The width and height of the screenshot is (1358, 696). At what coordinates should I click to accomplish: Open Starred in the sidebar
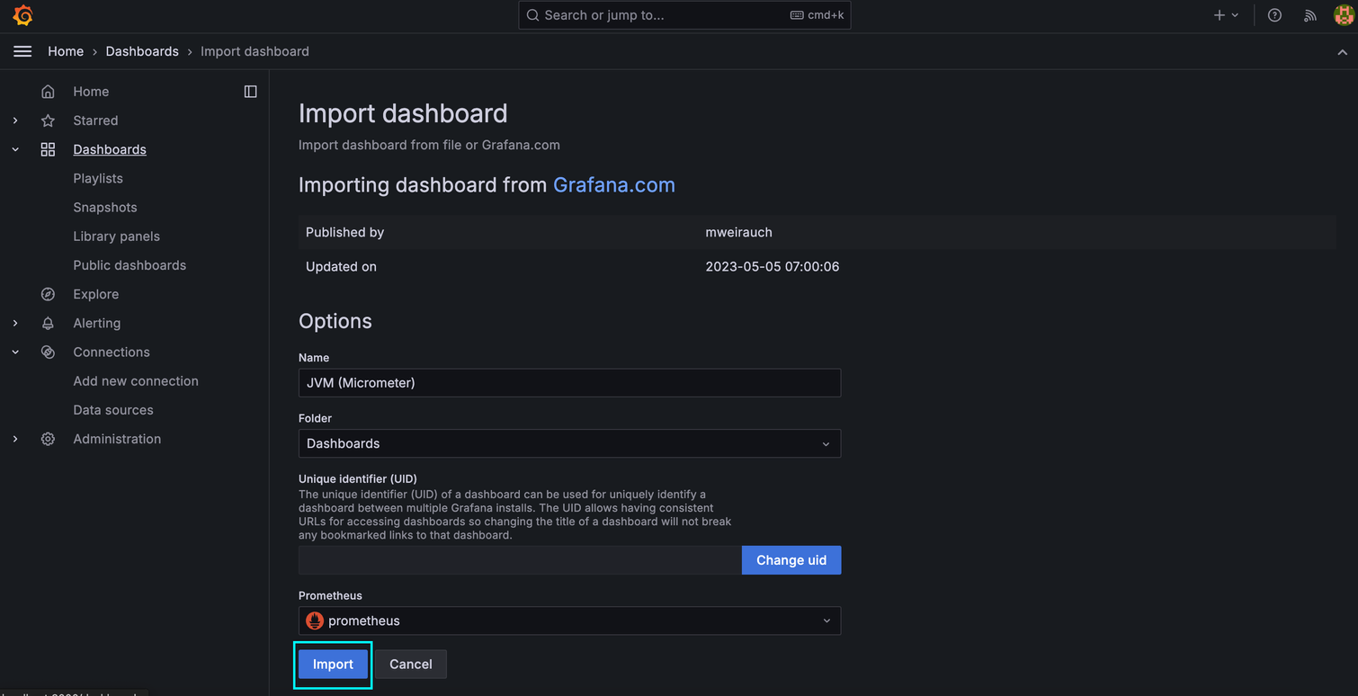95,120
